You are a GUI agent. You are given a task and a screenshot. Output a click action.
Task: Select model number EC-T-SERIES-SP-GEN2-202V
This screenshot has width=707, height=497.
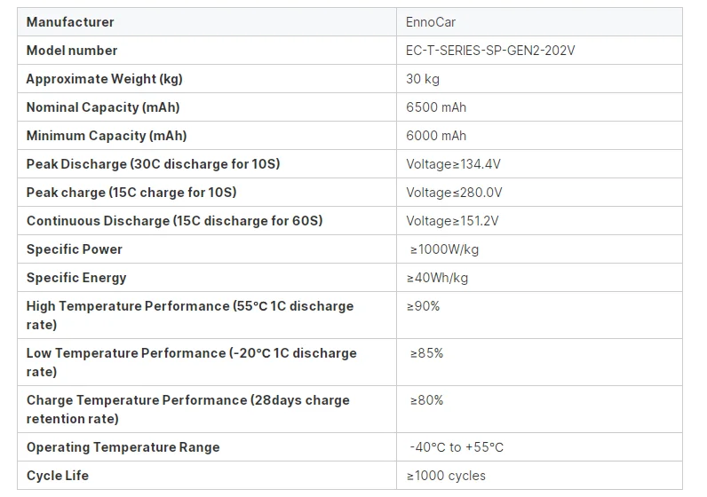[490, 51]
